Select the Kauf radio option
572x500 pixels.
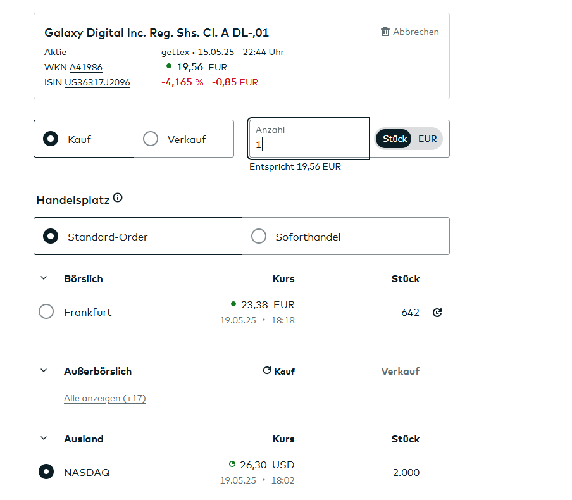pyautogui.click(x=51, y=139)
